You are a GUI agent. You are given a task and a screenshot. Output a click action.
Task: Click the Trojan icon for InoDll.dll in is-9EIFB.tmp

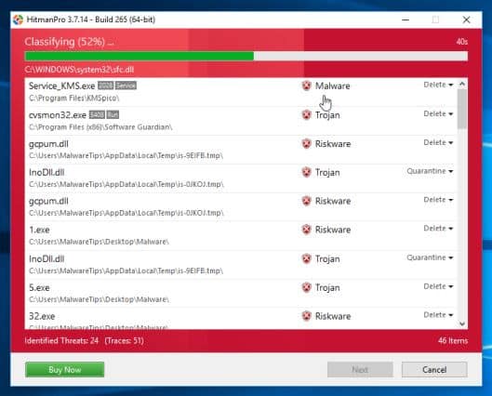point(307,258)
